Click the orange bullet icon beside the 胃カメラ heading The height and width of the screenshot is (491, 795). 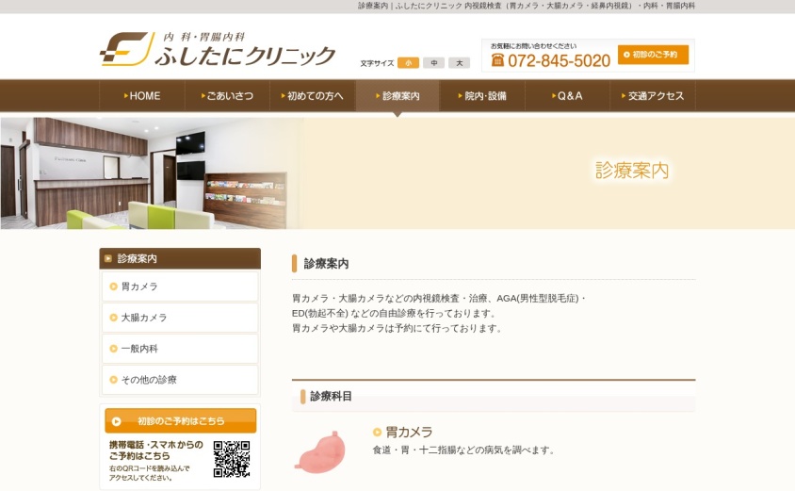click(x=377, y=433)
